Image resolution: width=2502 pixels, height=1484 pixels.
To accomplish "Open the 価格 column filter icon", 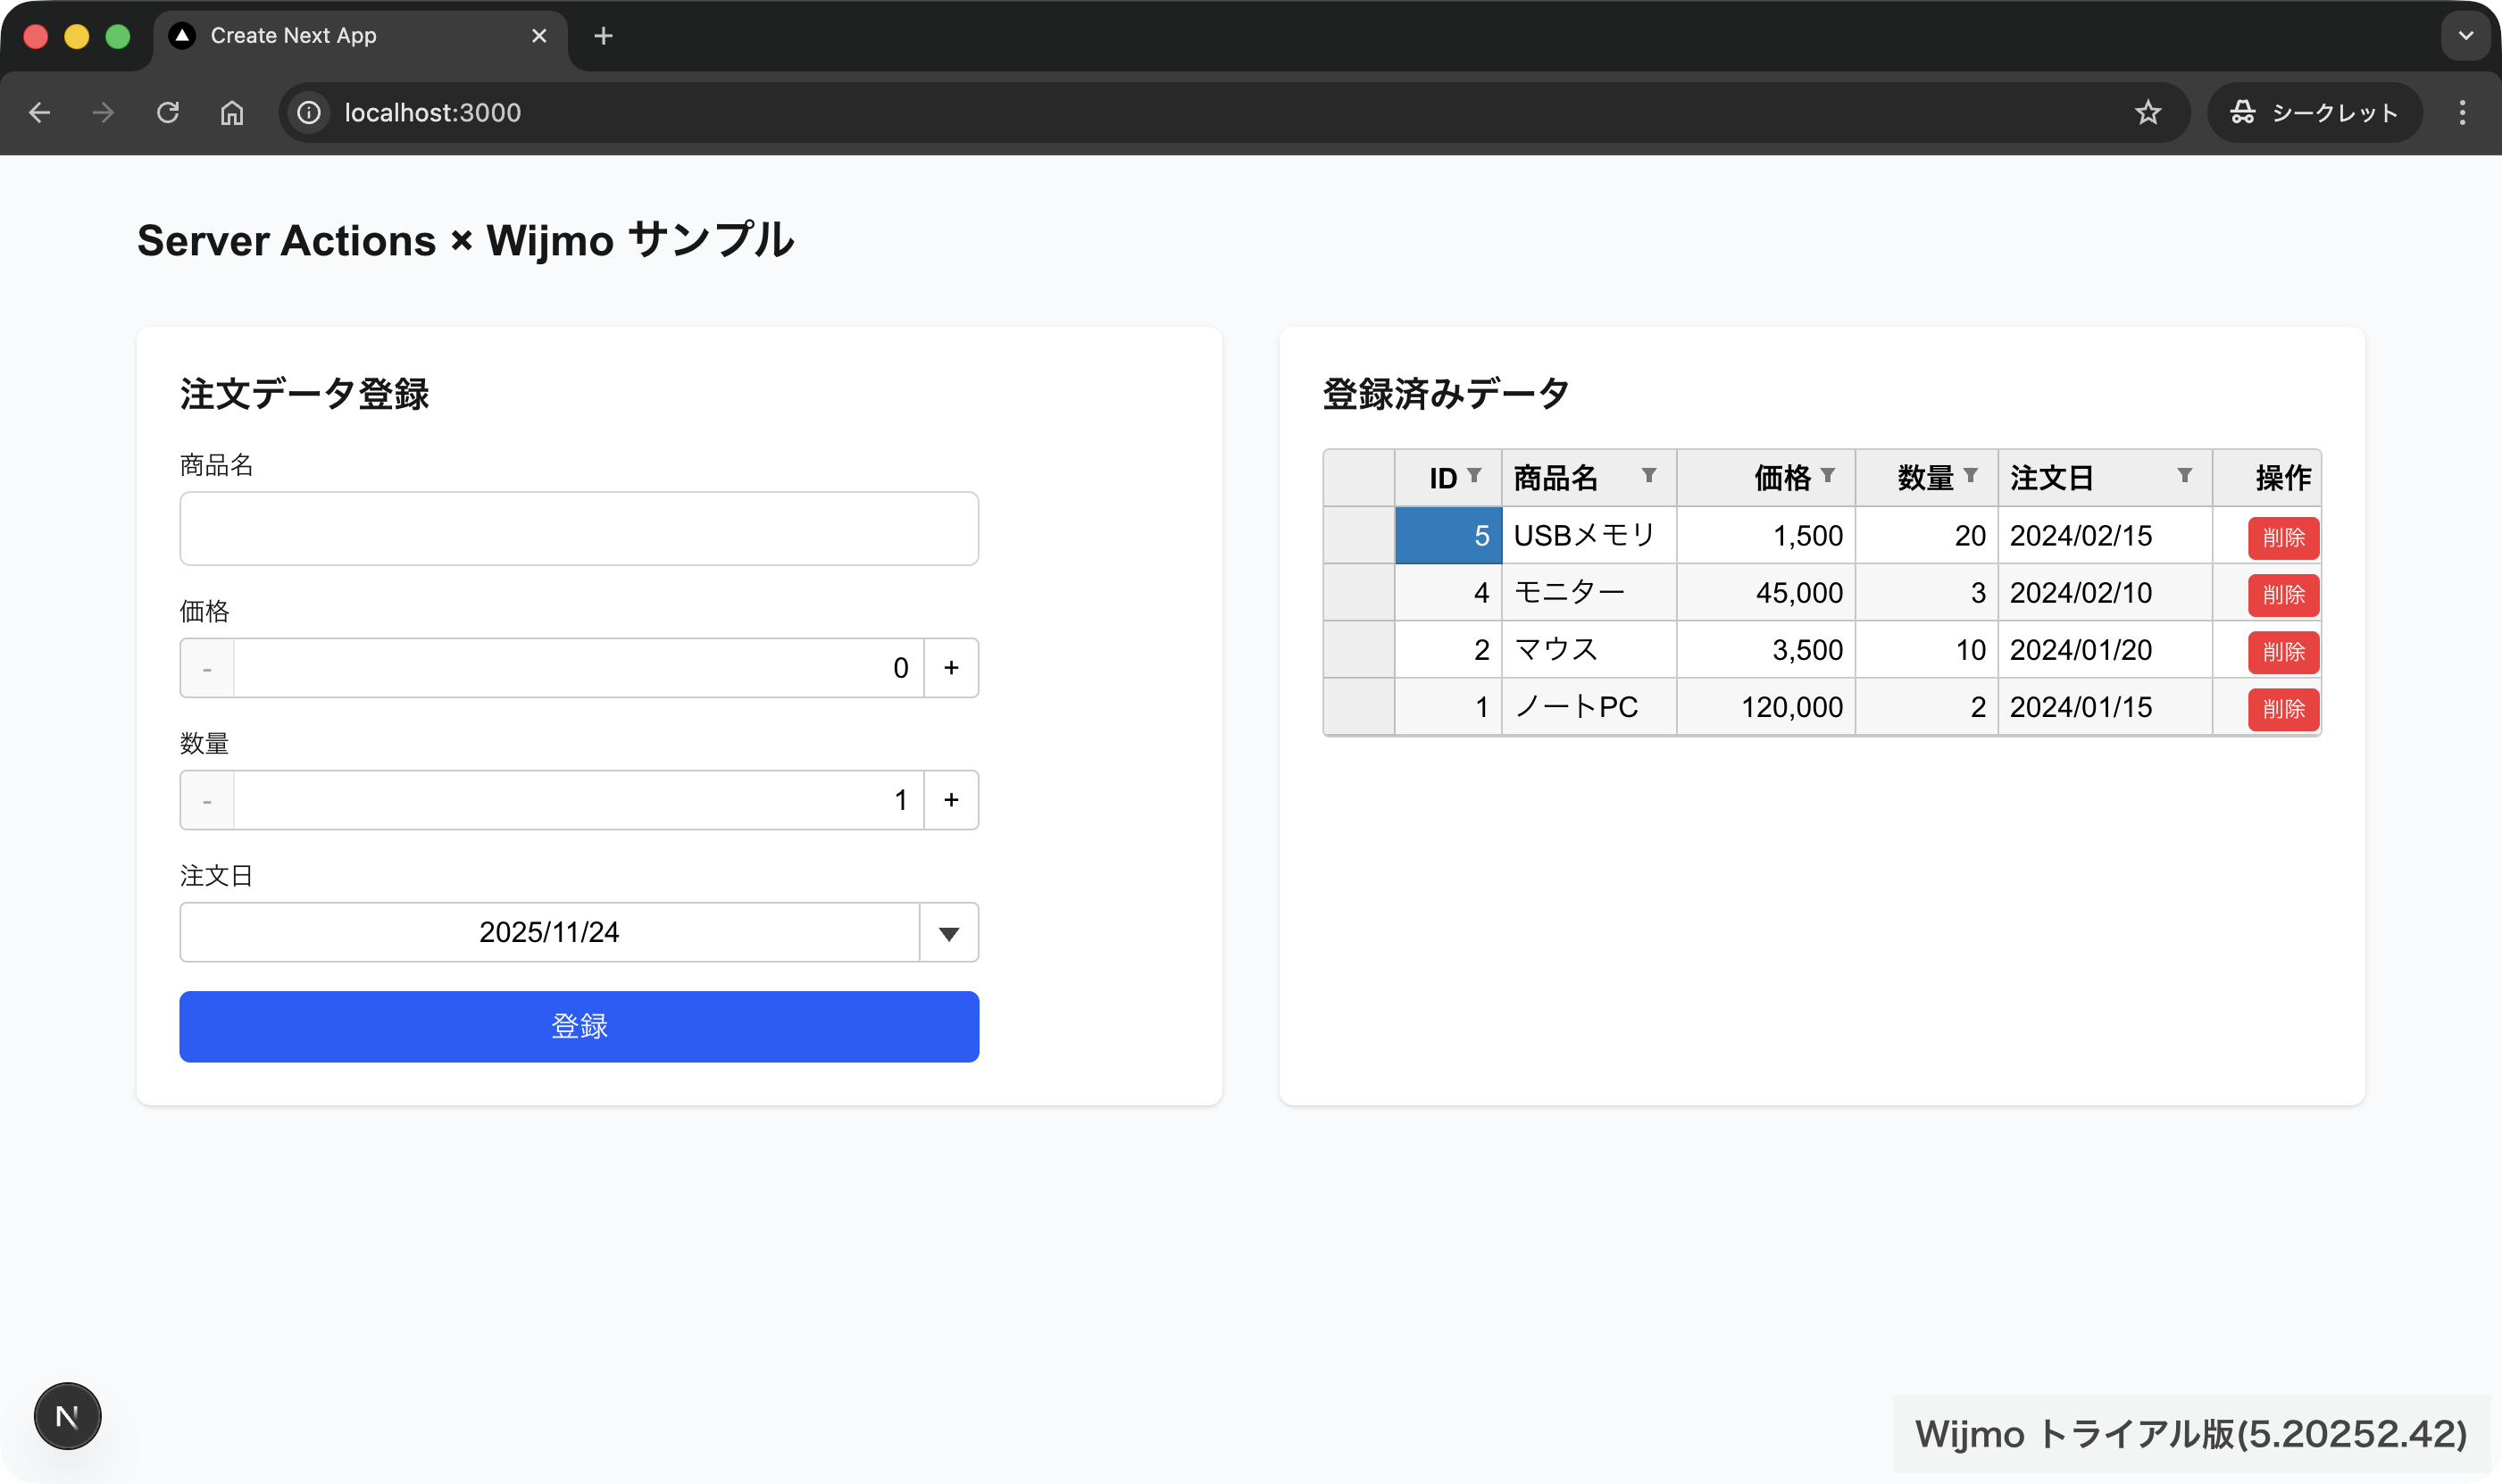I will pyautogui.click(x=1827, y=475).
